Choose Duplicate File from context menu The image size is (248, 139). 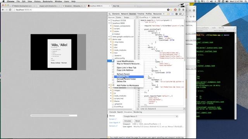(129, 76)
